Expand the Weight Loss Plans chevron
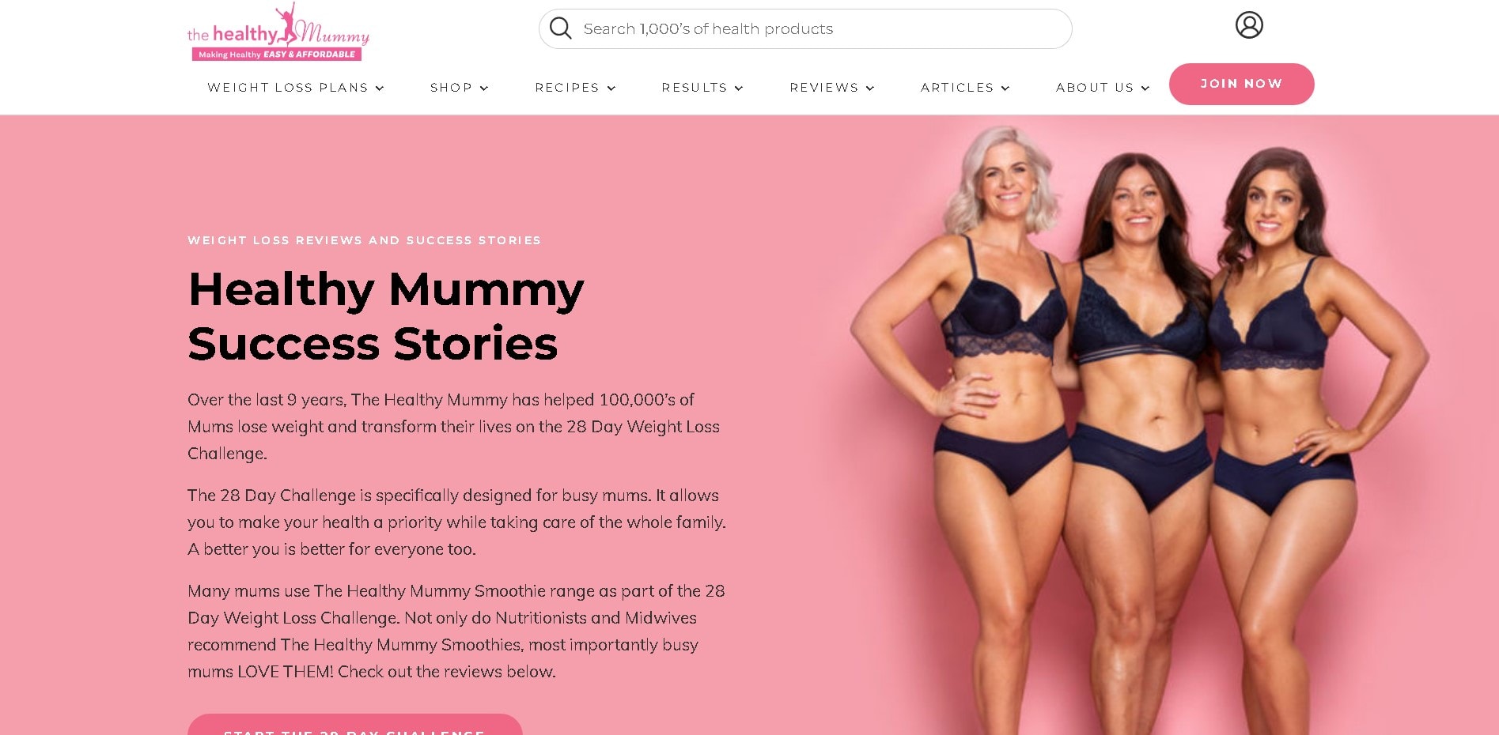1499x735 pixels. coord(380,89)
